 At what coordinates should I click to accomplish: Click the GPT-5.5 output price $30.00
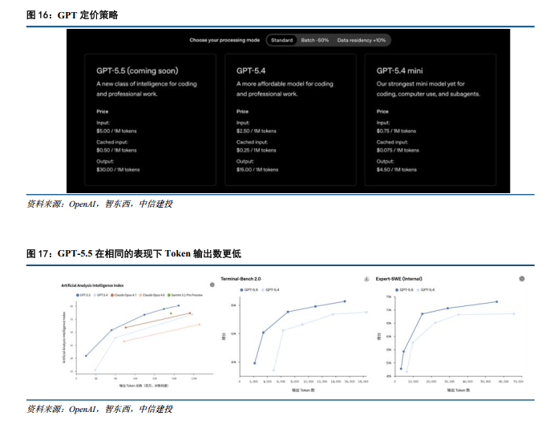click(118, 170)
